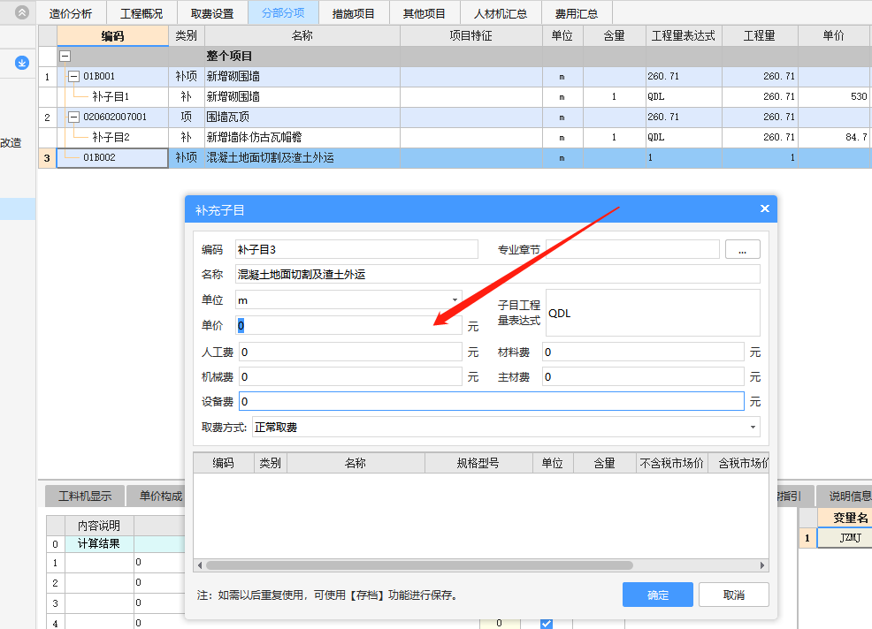Open the 造价分析 tab
Viewport: 872px width, 629px height.
71,13
